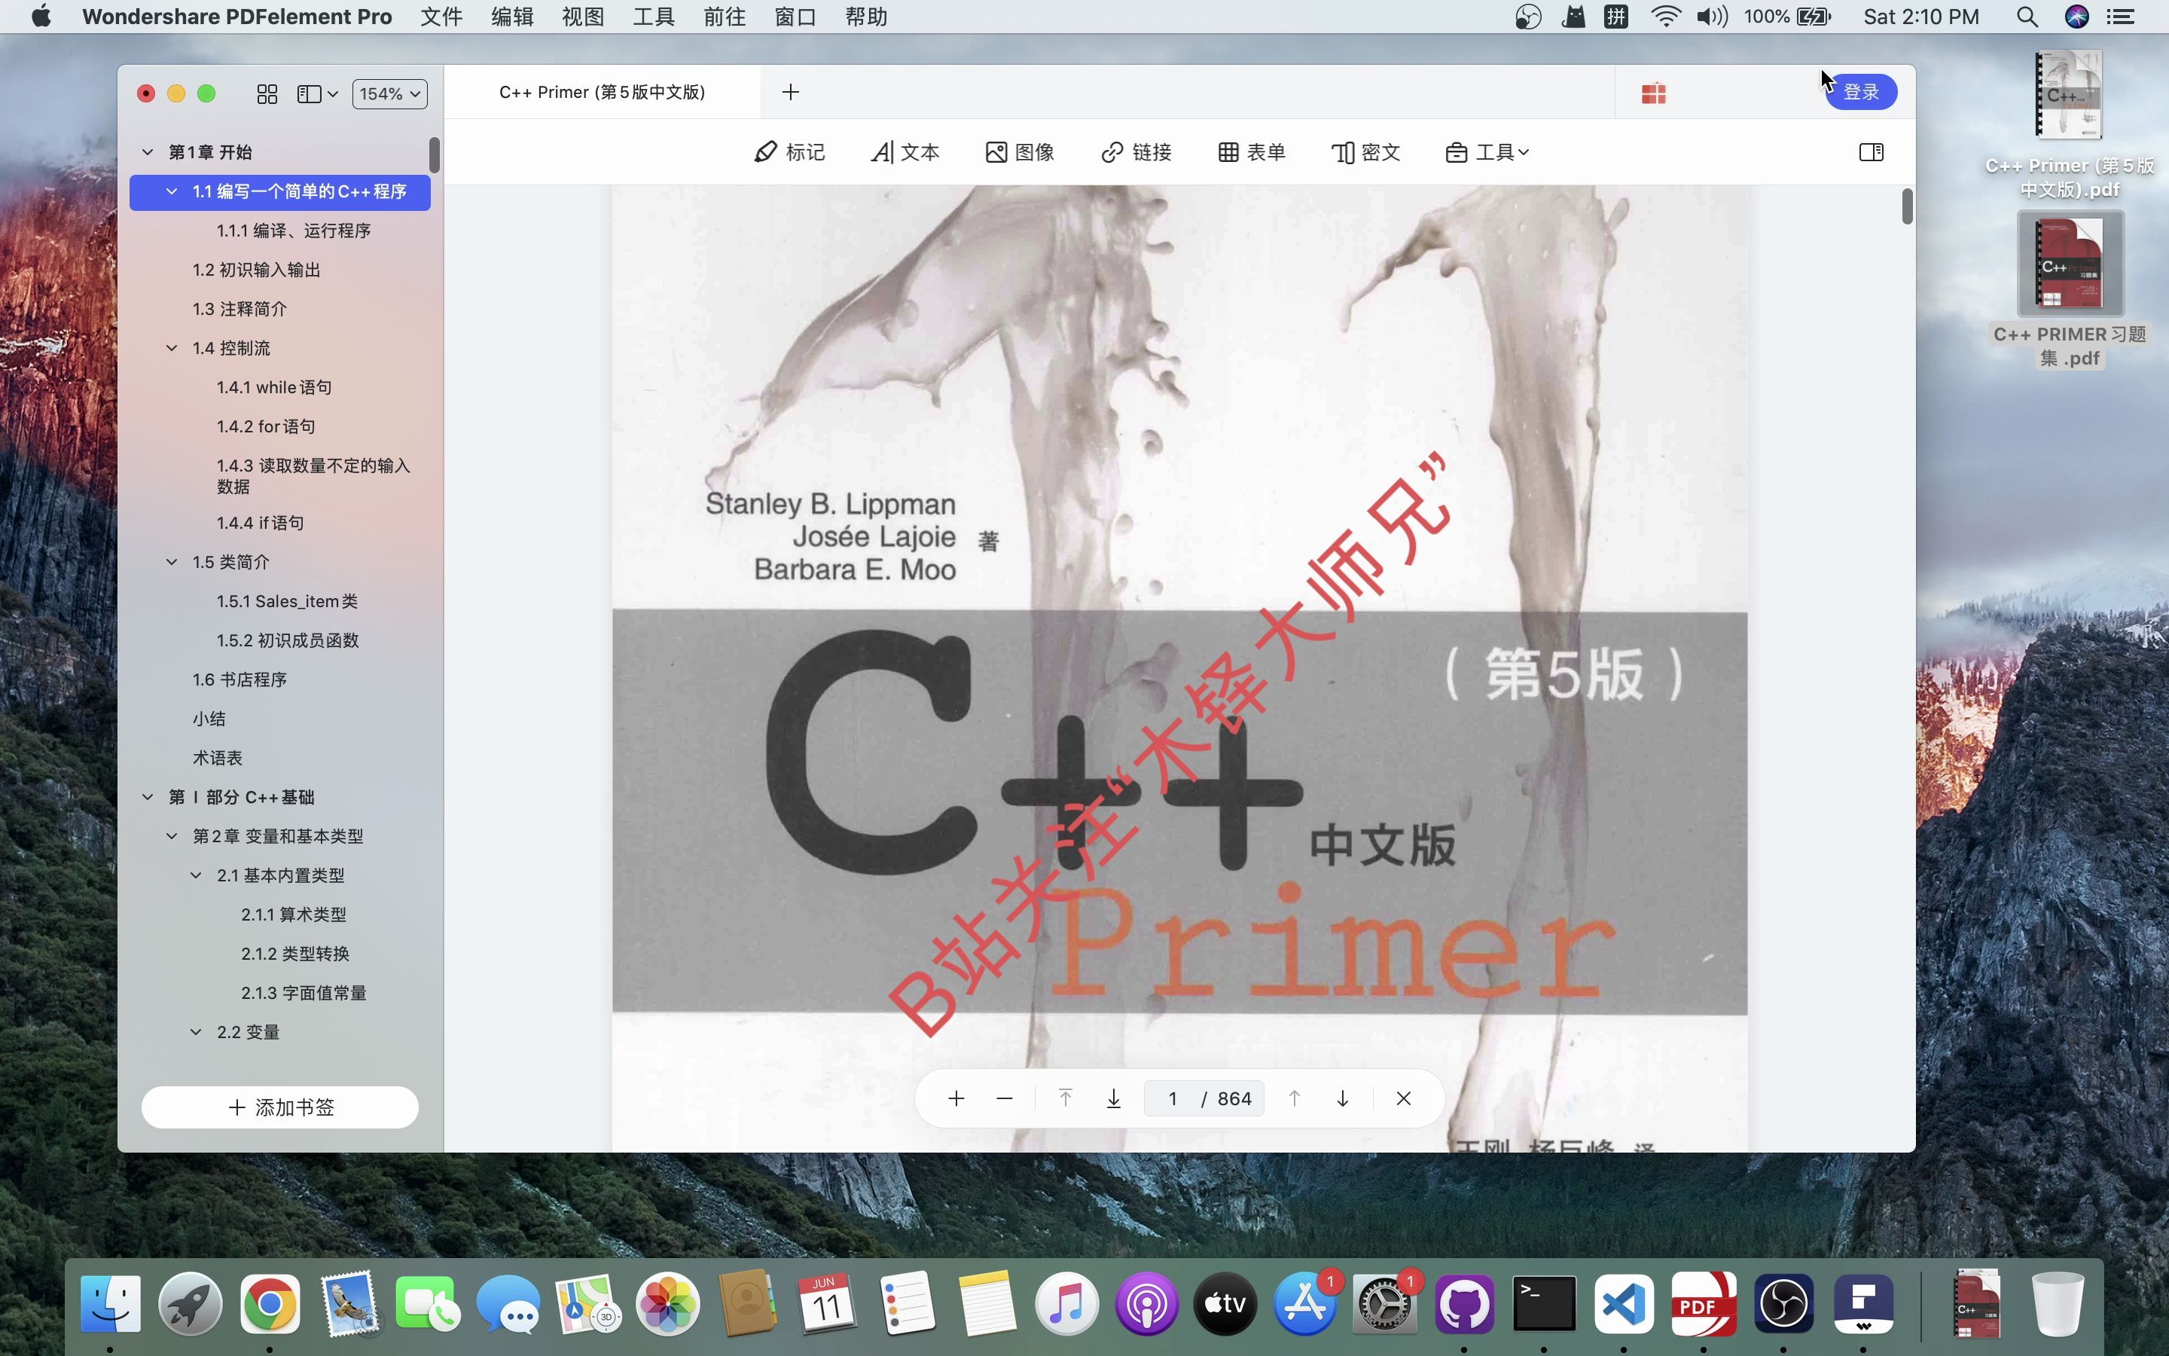This screenshot has height=1356, width=2169.
Task: Select C++ Primer (第5版中文版).pdf desktop file
Action: (2070, 124)
